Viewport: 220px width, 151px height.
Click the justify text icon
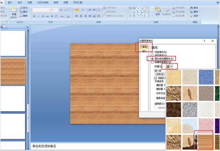(90, 16)
